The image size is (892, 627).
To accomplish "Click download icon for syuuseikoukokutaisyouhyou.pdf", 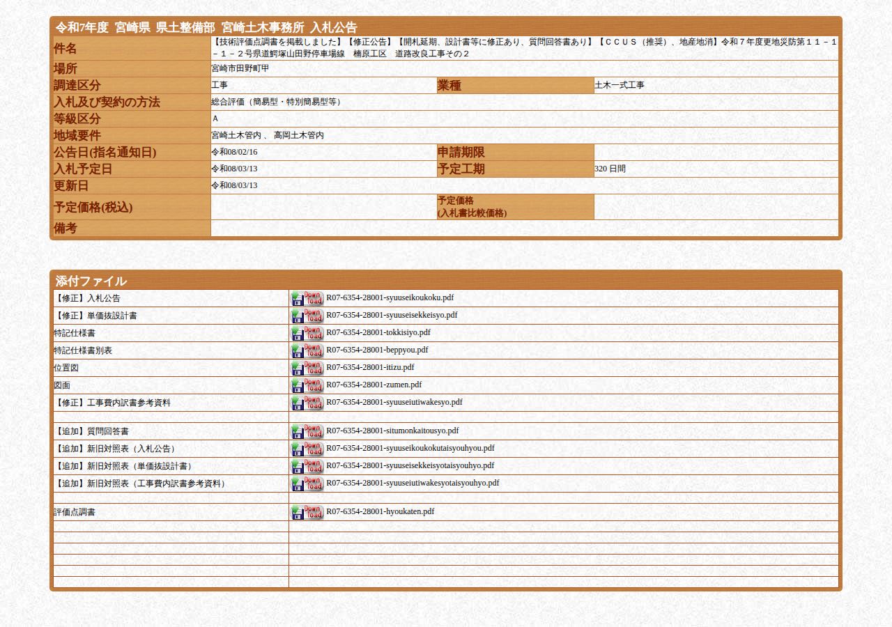I will point(307,449).
